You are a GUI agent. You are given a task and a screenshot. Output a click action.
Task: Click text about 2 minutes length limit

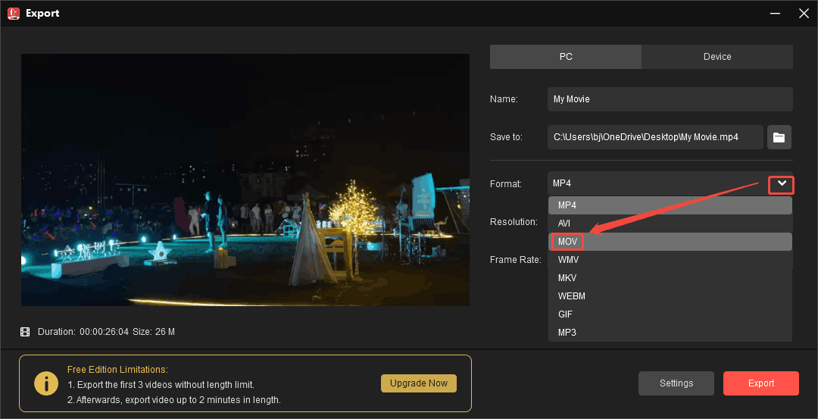[x=173, y=400]
